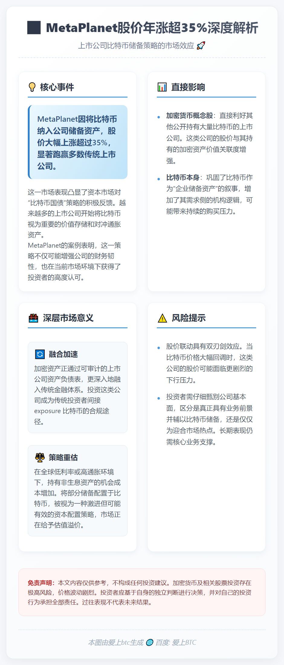
Task: Click the 核心事件 section heading
Action: tap(57, 87)
